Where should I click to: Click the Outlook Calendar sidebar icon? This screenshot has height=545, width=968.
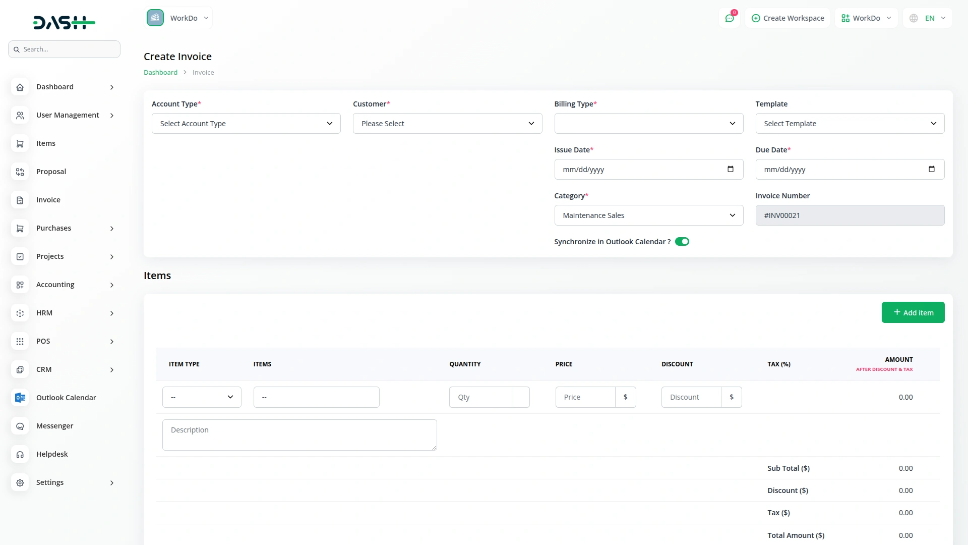tap(20, 398)
